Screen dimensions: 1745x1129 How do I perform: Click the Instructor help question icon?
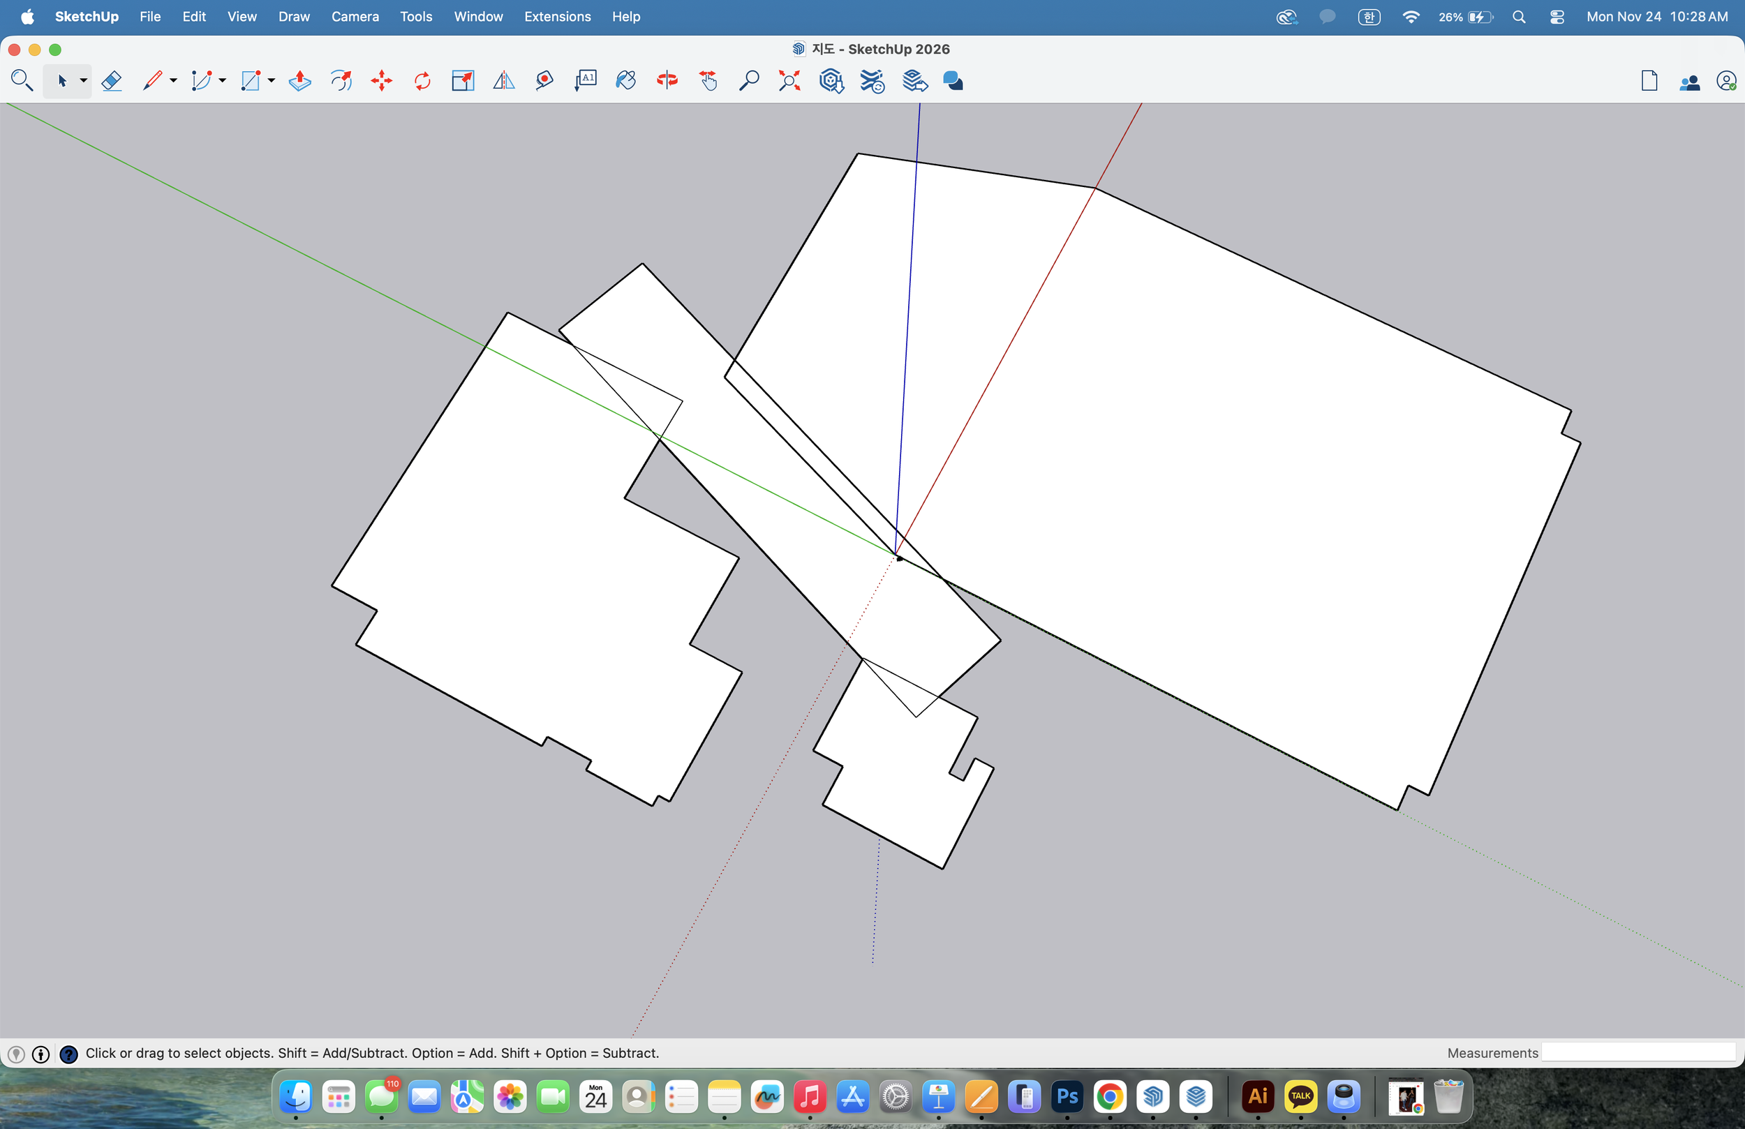(x=68, y=1054)
